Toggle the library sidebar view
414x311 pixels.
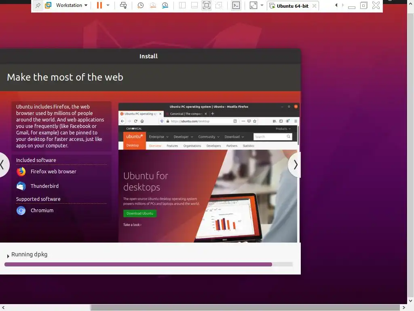(x=182, y=5)
